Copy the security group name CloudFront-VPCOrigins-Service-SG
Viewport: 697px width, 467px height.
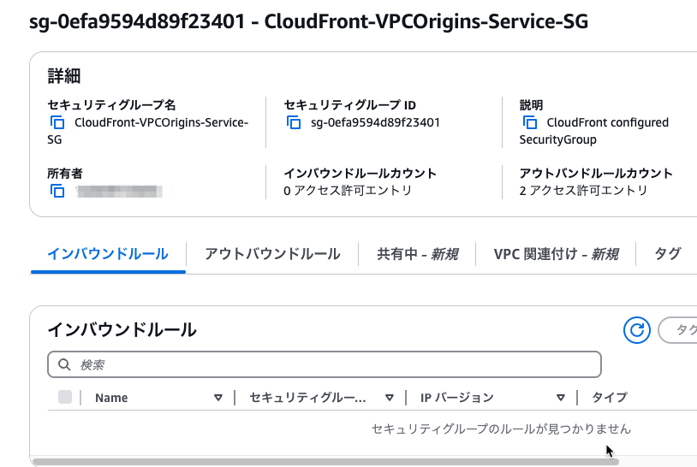57,122
